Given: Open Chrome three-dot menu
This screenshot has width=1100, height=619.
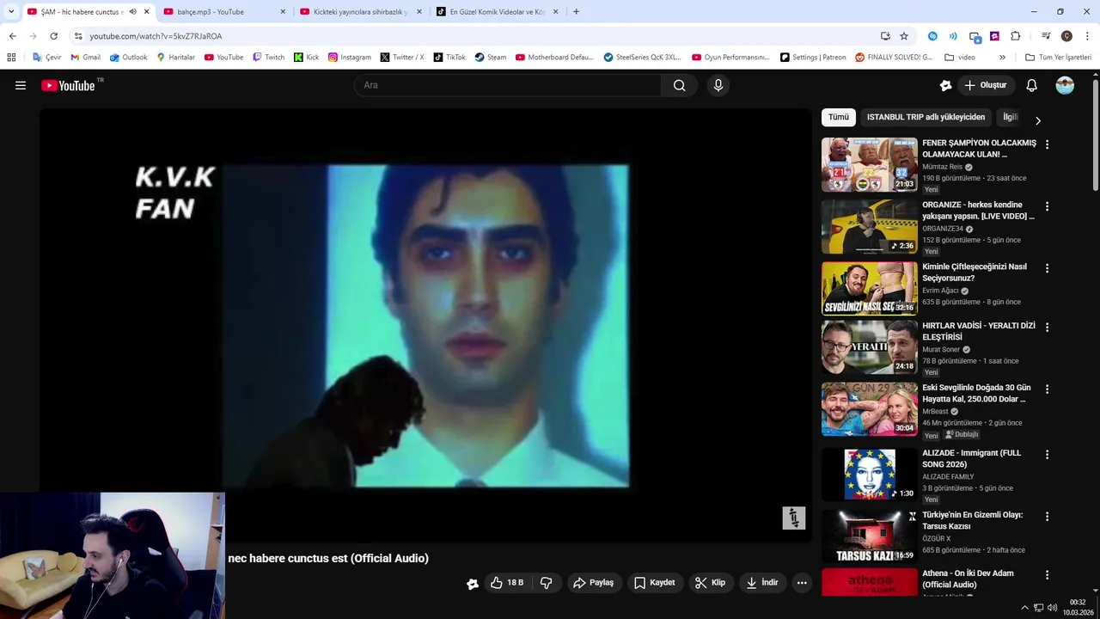Looking at the screenshot, I should pos(1088,36).
